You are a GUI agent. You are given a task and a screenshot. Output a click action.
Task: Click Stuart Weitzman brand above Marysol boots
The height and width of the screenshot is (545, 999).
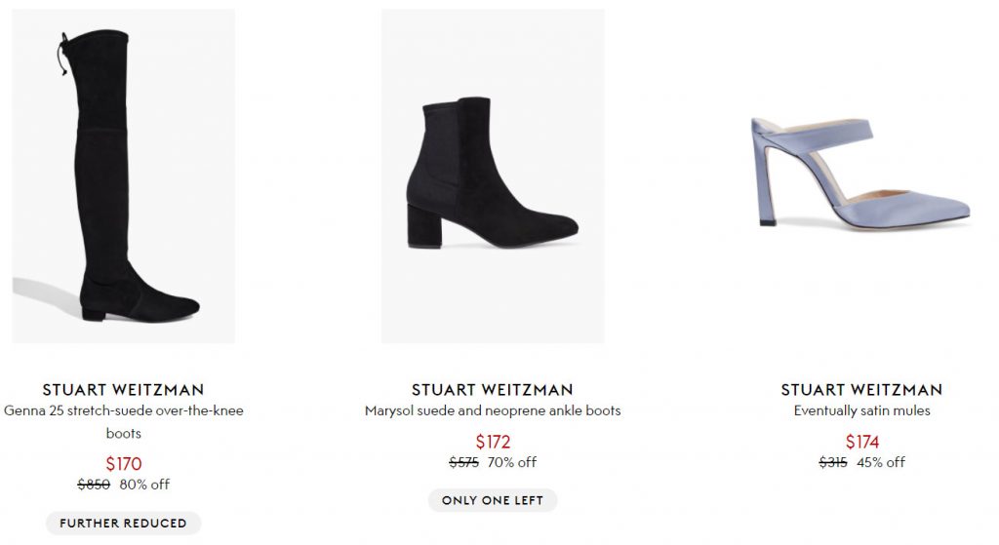pos(493,390)
